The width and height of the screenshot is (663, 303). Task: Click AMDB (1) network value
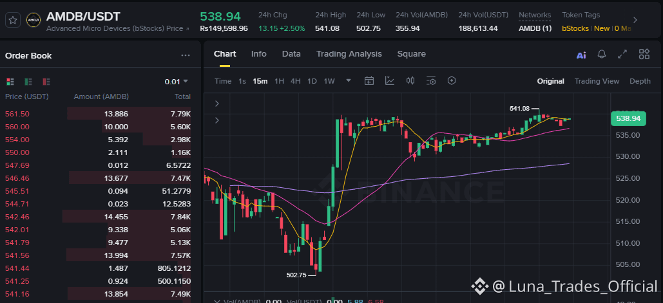[x=535, y=29]
